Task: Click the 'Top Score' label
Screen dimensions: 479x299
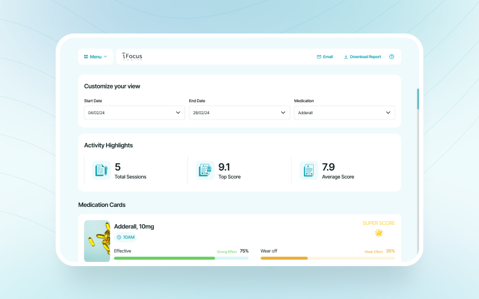Action: pyautogui.click(x=229, y=176)
